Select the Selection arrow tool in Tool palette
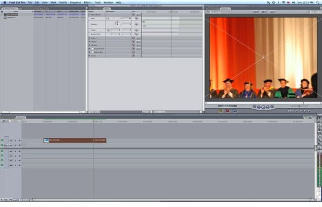Image resolution: width=322 pixels, height=207 pixels. click(x=319, y=118)
